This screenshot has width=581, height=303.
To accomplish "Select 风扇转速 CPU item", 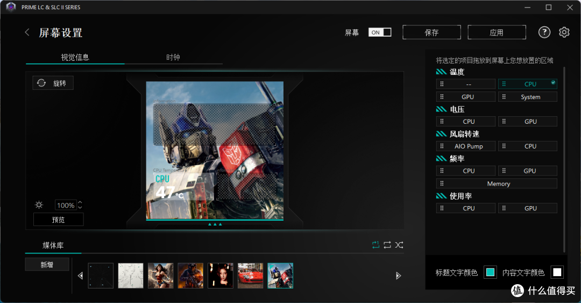I will coord(527,146).
